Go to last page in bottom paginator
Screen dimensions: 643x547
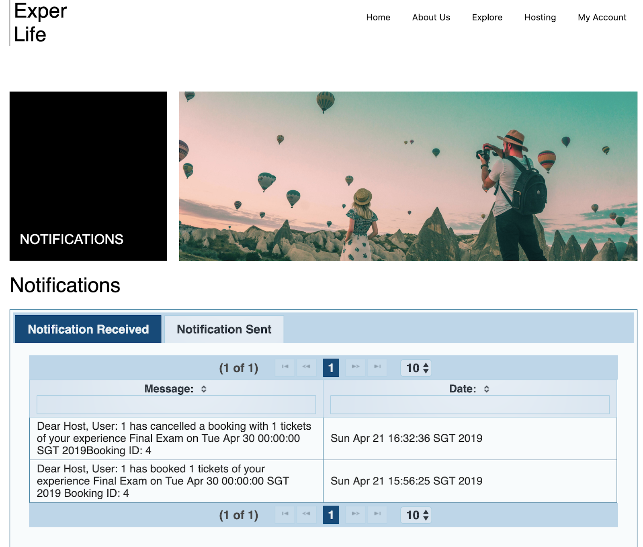tap(377, 515)
